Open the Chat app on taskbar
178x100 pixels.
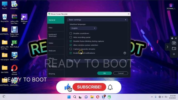[86, 97]
